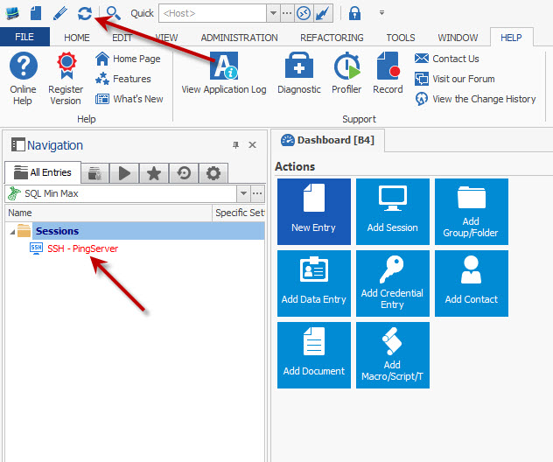Click the Refresh icon in quick access toolbar
This screenshot has width=553, height=462.
click(x=85, y=13)
